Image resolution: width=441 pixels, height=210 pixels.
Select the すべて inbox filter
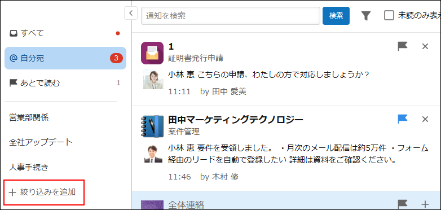(65, 33)
